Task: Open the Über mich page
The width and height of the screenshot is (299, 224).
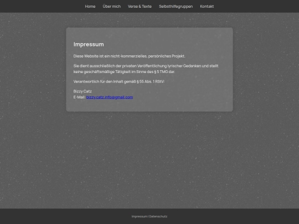Action: [x=111, y=7]
